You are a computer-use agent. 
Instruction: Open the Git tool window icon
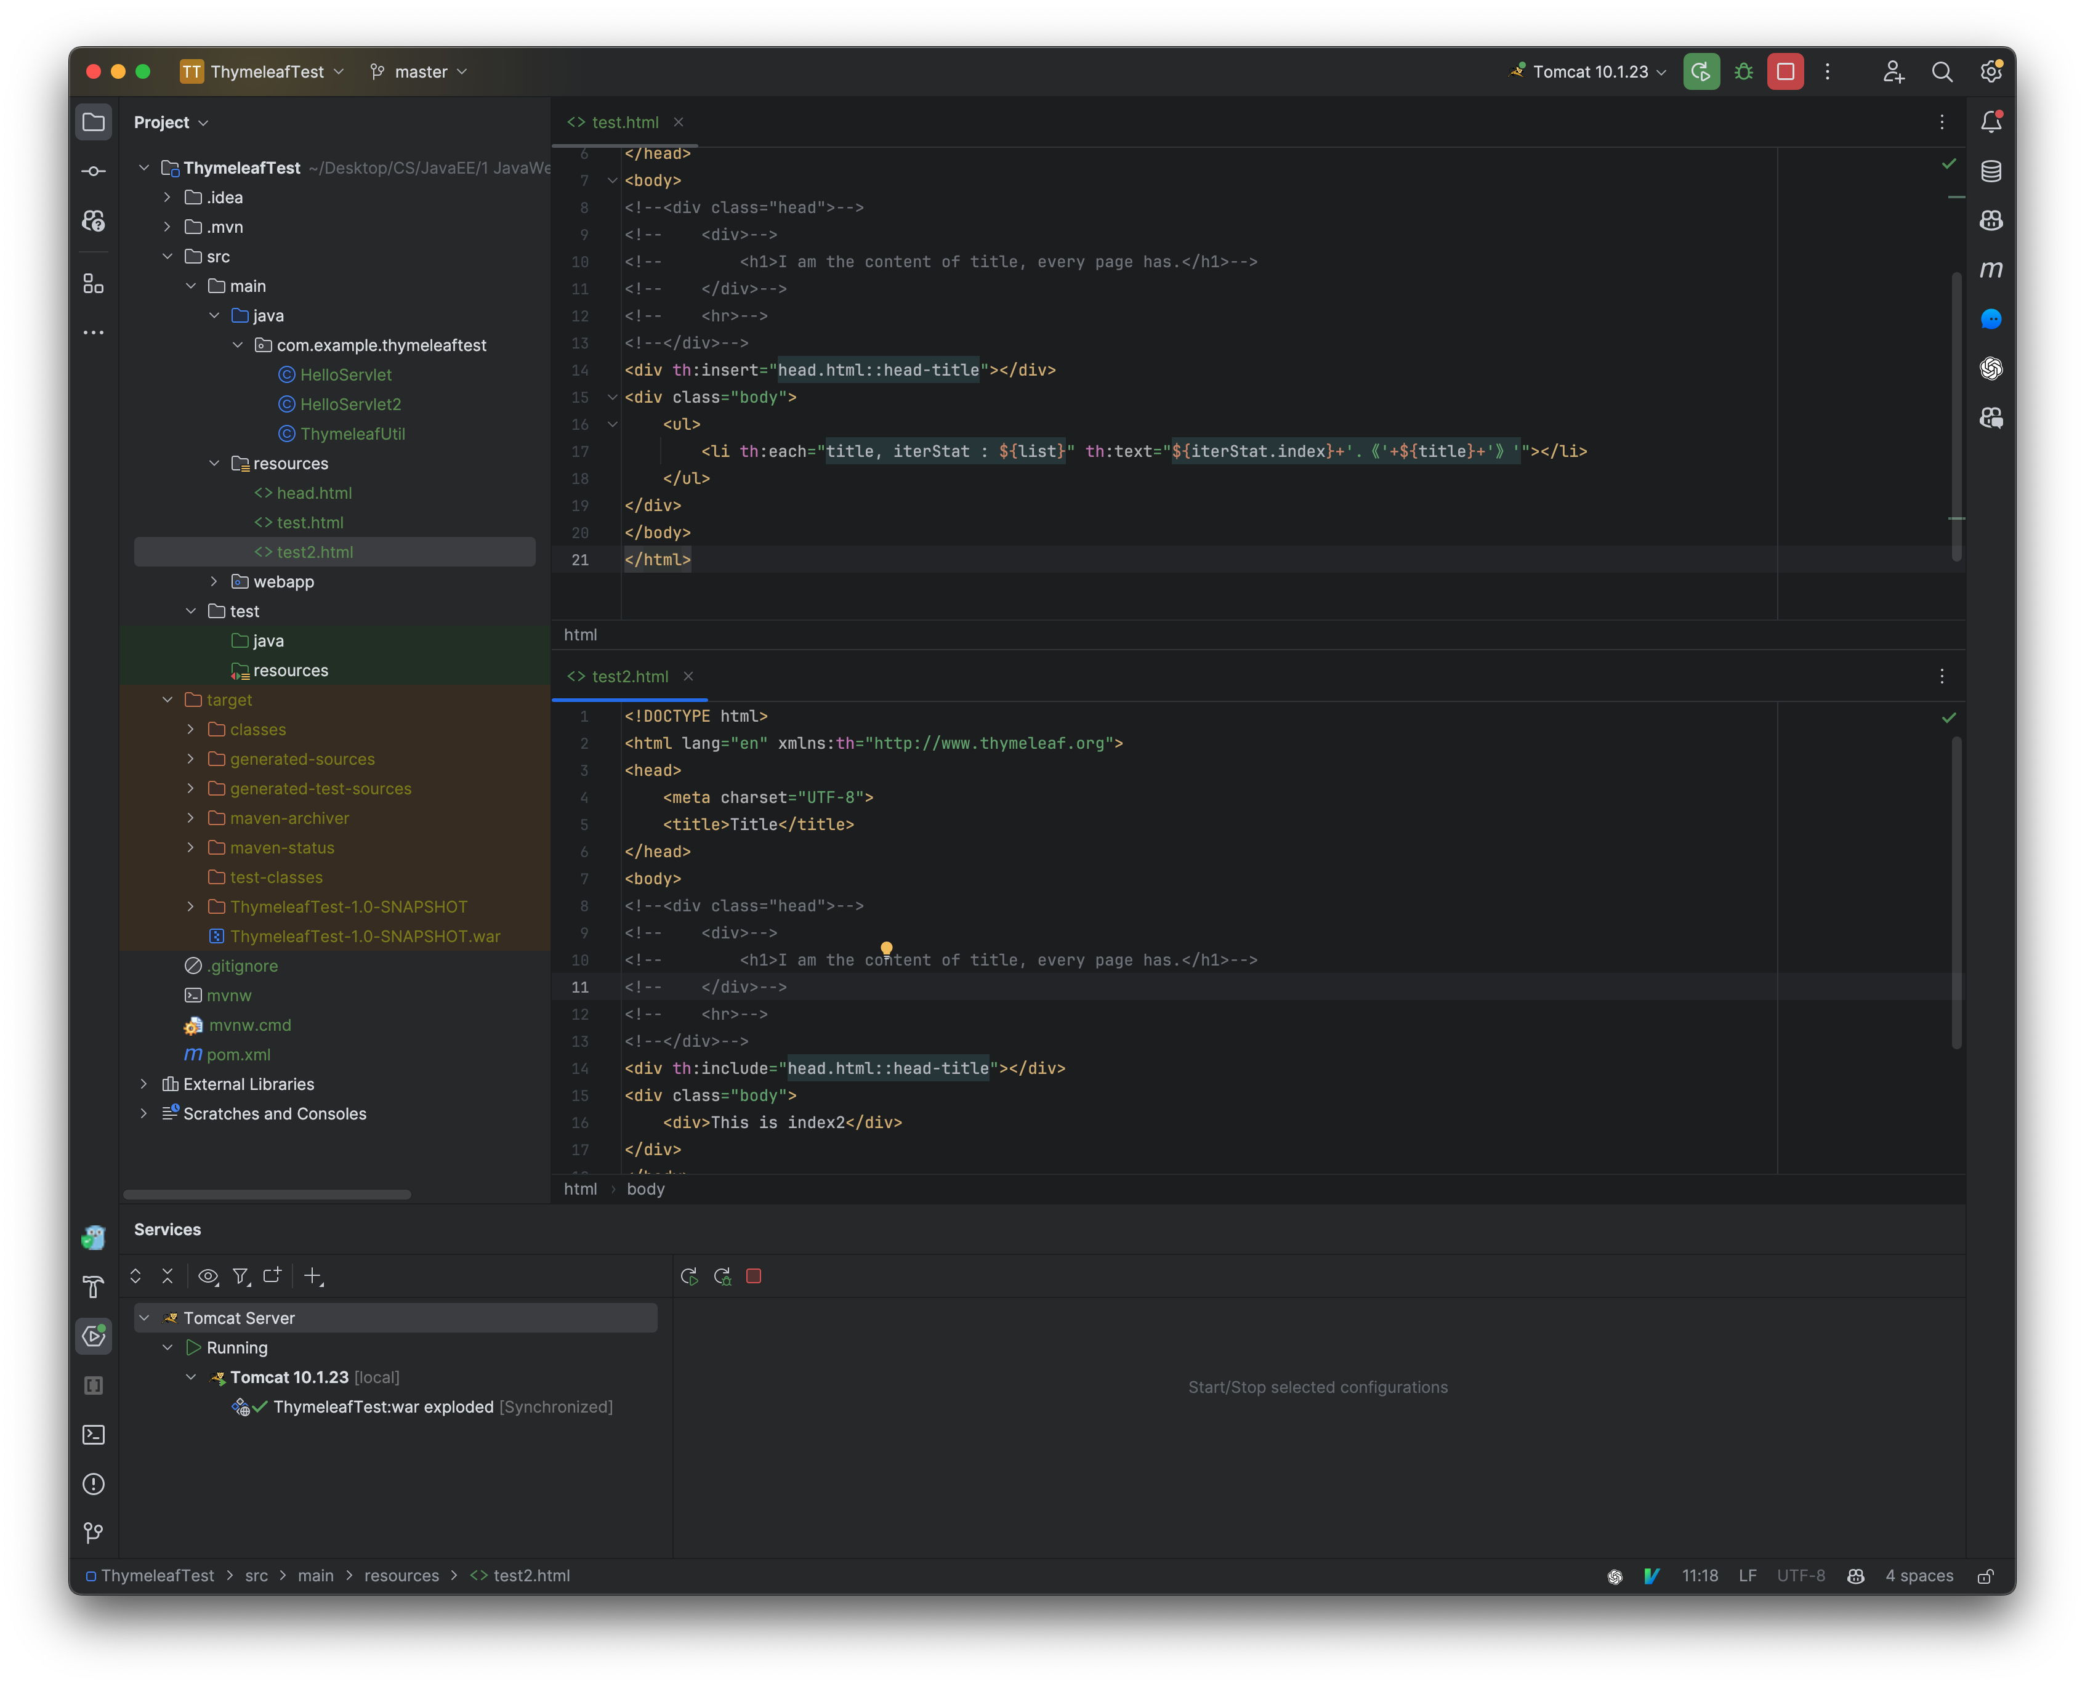93,1533
